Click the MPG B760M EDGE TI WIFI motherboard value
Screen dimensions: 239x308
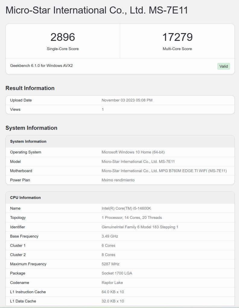pyautogui.click(x=164, y=171)
